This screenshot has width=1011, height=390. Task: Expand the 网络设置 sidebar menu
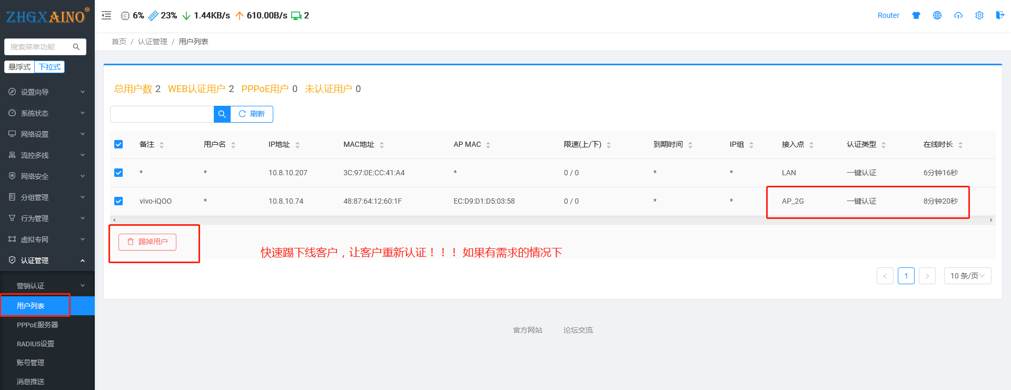[46, 134]
